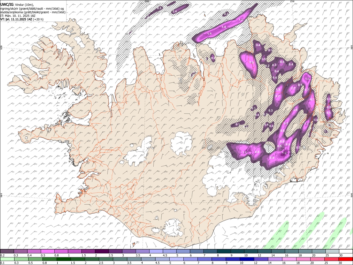Click the '0.2' label under the snow legend

tap(2, 255)
